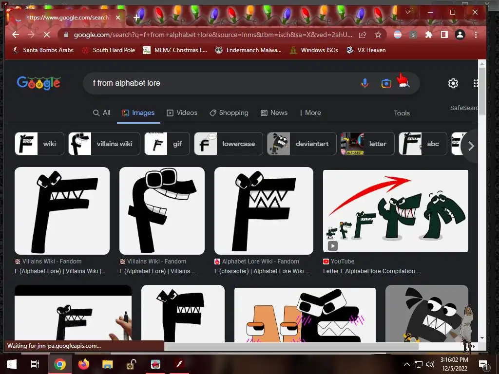The height and width of the screenshot is (374, 499).
Task: Click the Angry Birds taskbar icon
Action: point(155,364)
